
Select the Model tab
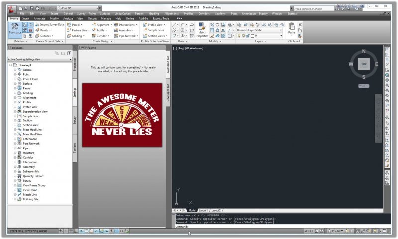point(192,210)
